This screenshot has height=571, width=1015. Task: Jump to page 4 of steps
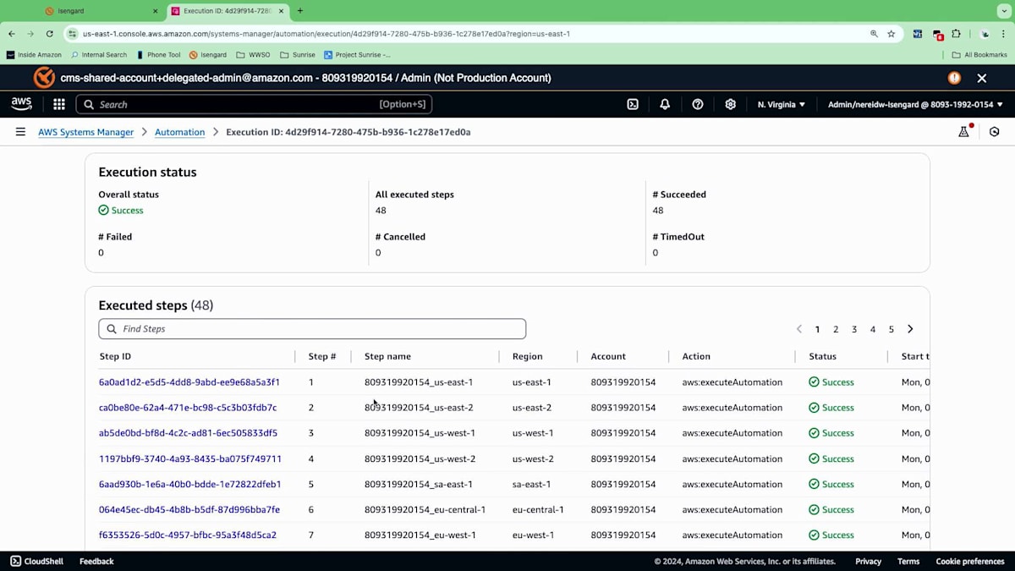tap(873, 329)
